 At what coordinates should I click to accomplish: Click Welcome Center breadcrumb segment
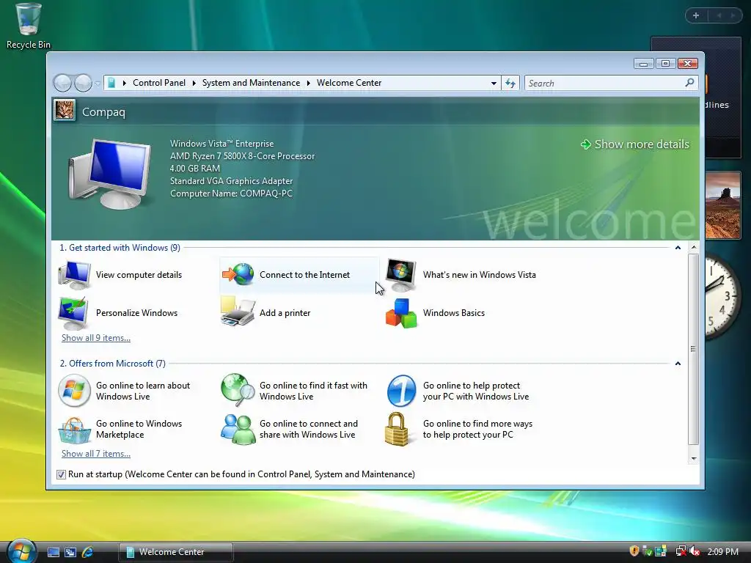(x=349, y=83)
